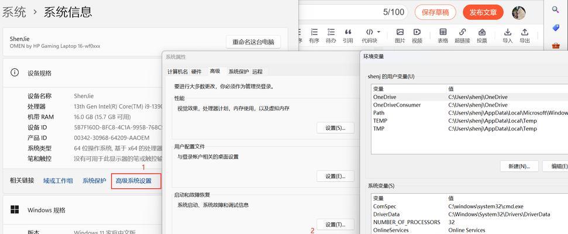Click the 机带 RAM value 16.0 GB

pos(102,117)
